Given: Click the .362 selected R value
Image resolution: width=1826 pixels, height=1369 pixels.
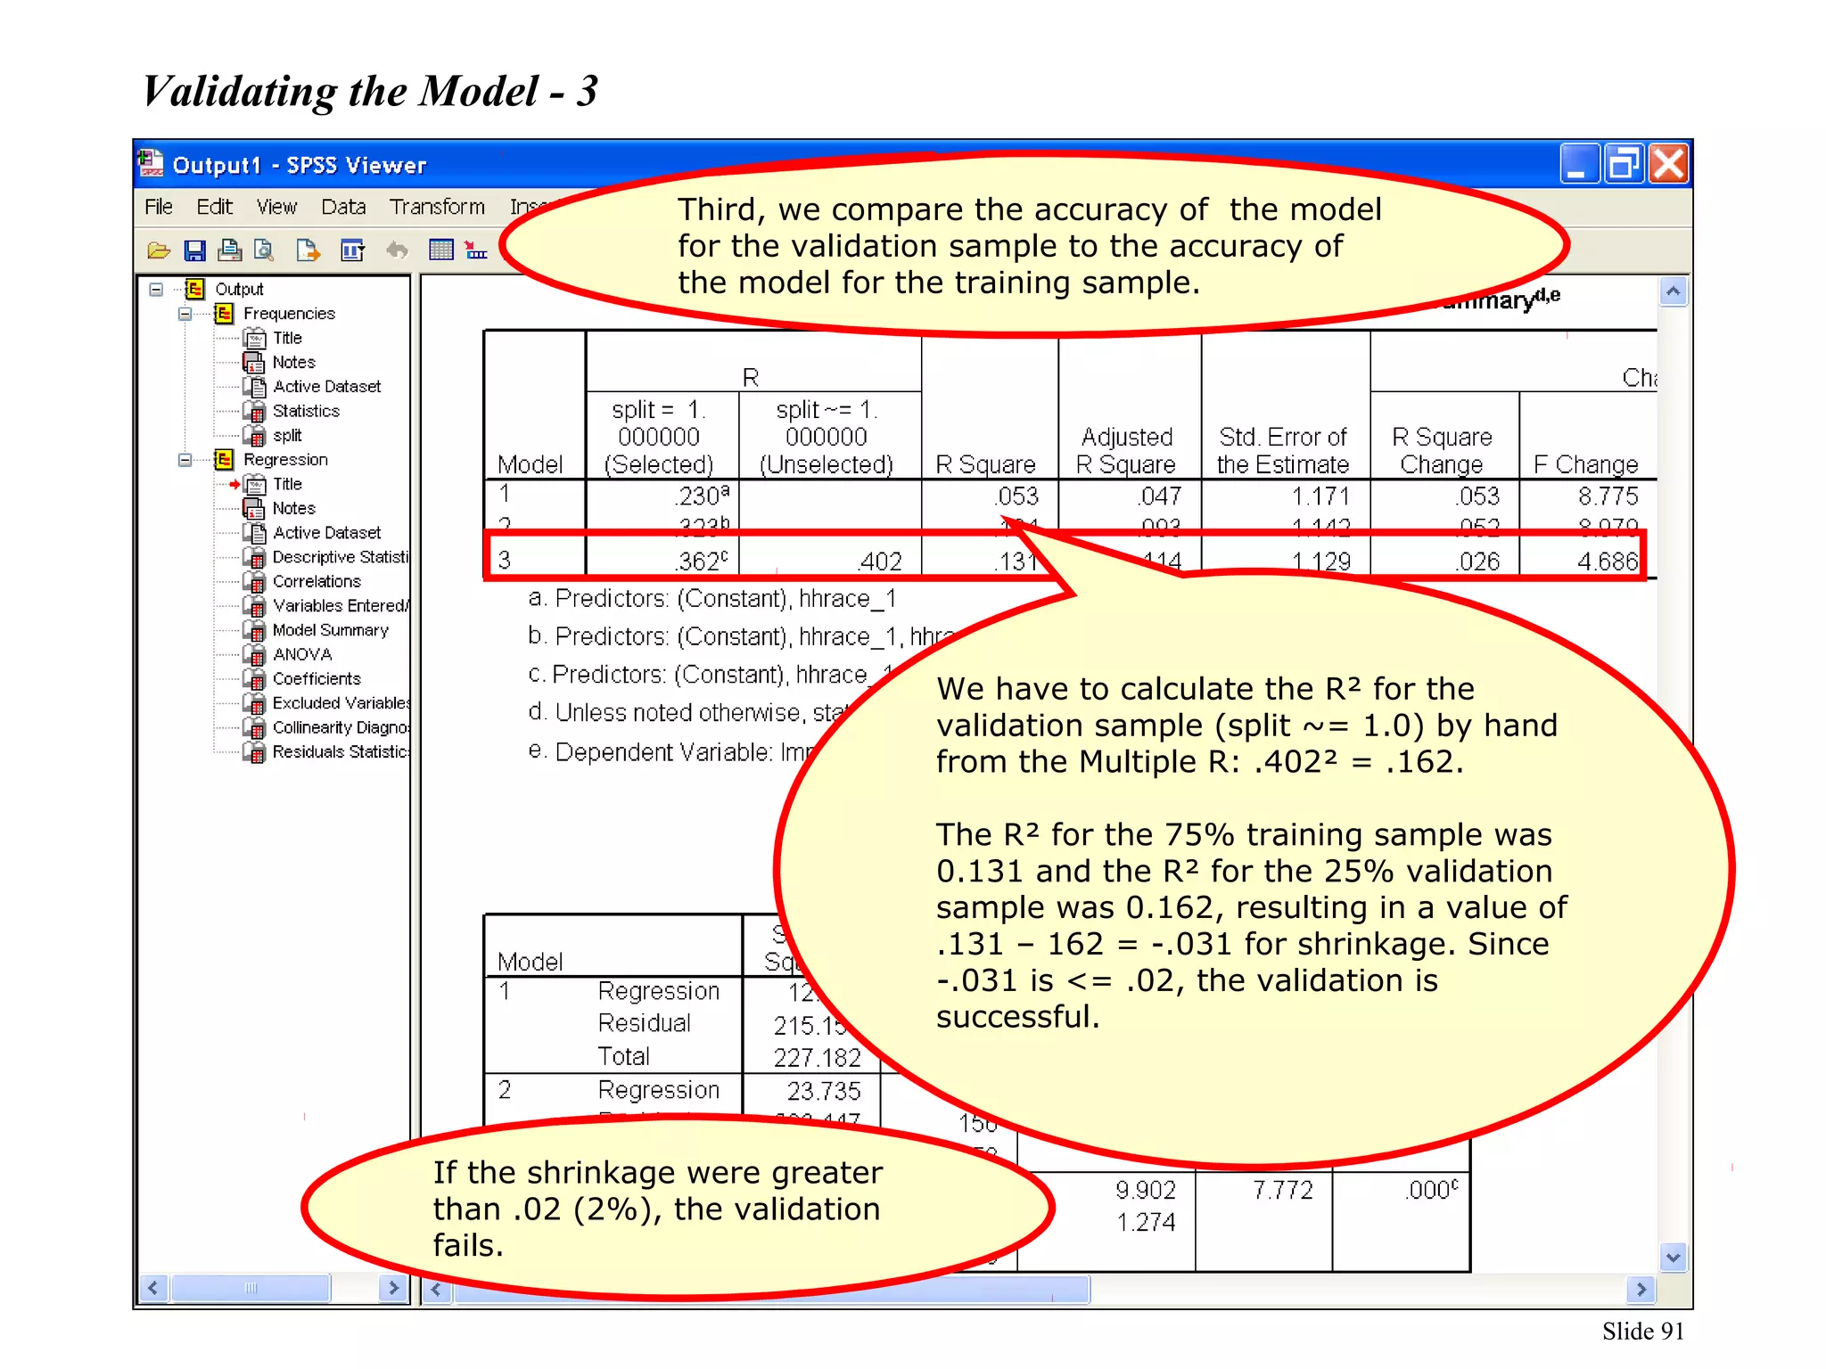Looking at the screenshot, I should pos(701,561).
